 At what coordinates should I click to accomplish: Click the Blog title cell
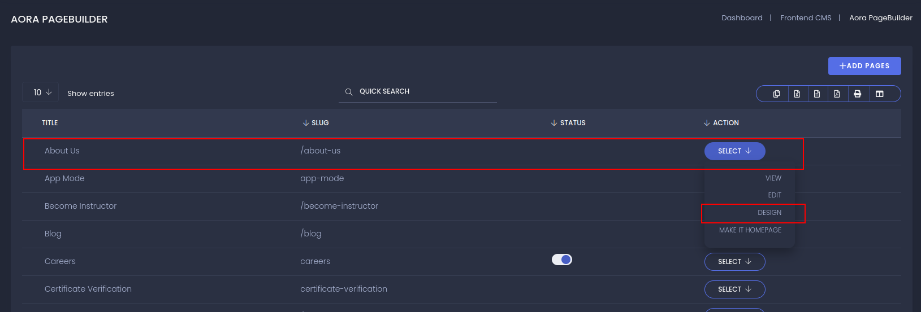tap(53, 234)
